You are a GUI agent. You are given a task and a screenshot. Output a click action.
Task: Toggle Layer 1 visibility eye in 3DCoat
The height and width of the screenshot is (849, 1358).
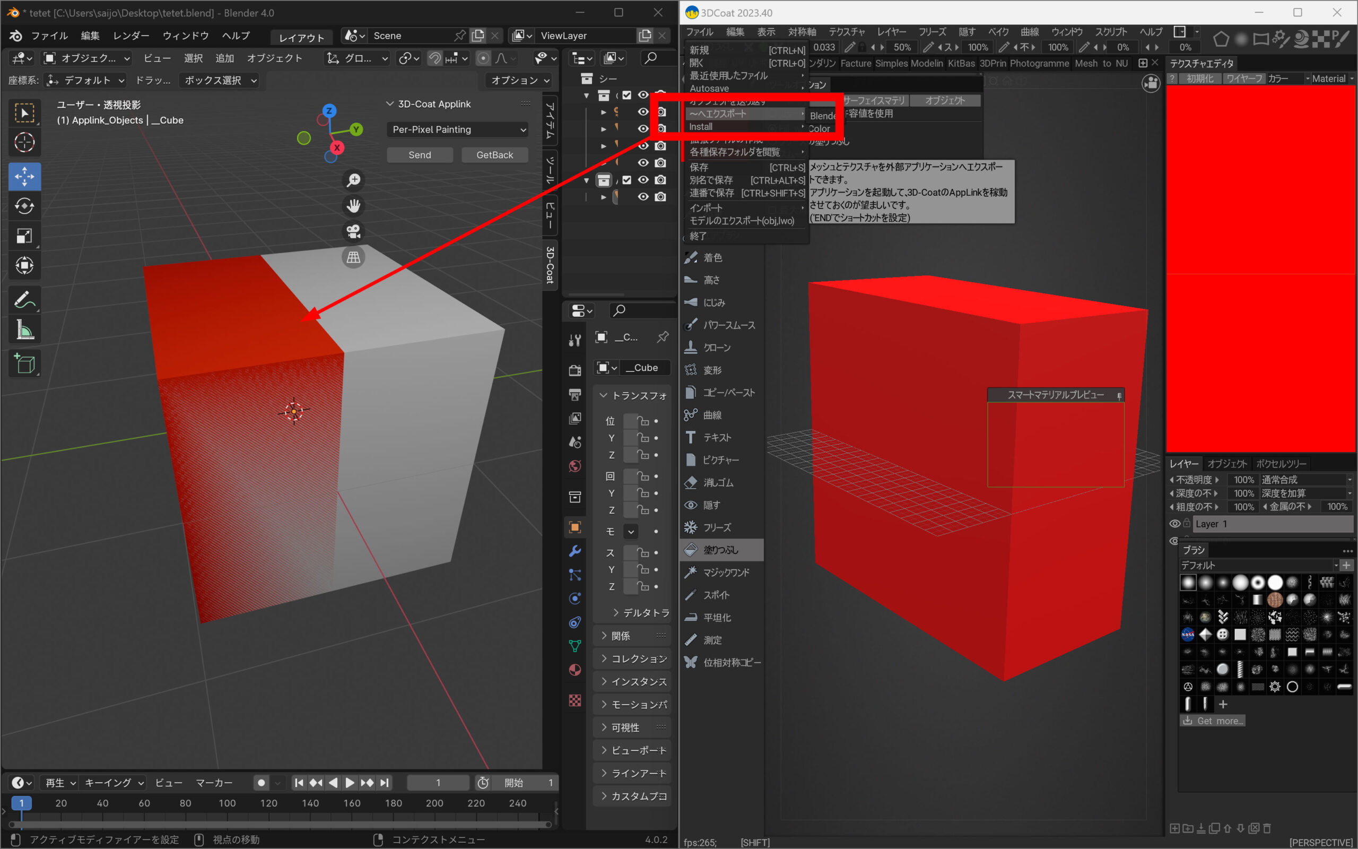[1174, 523]
